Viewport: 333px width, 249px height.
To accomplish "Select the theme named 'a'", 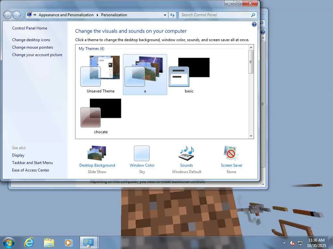I will [145, 74].
